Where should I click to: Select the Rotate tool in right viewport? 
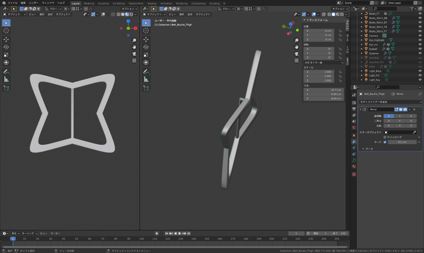[x=146, y=47]
